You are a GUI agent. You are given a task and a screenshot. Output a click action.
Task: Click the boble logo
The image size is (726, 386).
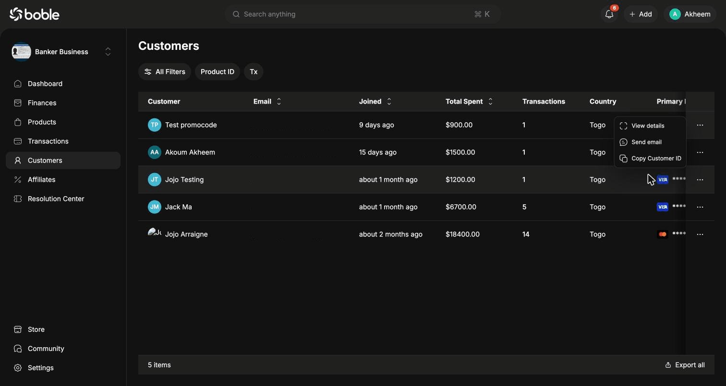[x=34, y=14]
